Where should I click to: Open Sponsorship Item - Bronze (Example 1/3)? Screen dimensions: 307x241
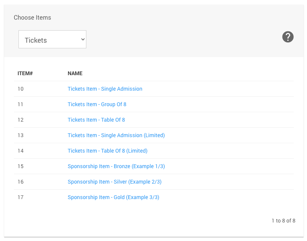pos(116,166)
